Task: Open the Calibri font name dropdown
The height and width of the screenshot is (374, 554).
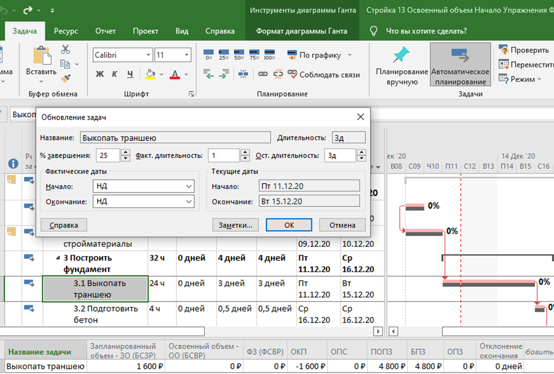Action: pos(148,55)
